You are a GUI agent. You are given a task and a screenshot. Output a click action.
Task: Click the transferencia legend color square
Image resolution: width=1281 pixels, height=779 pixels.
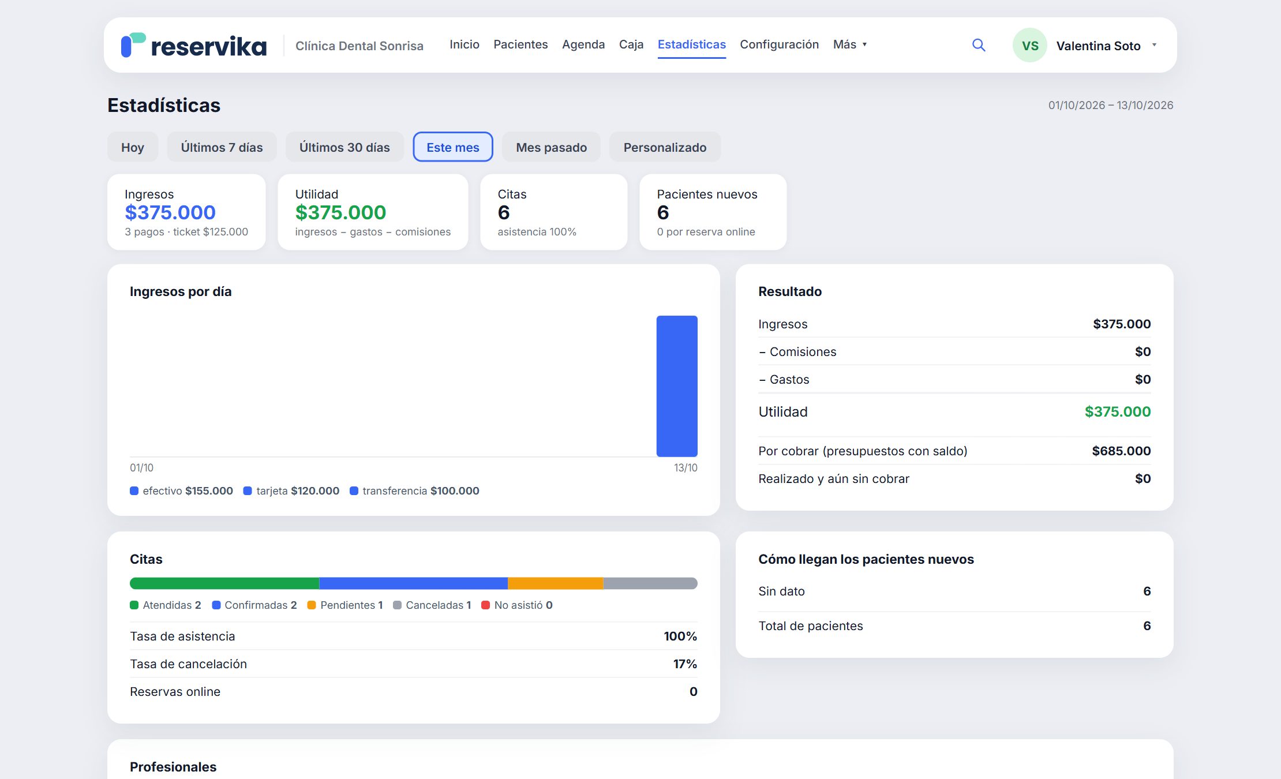354,491
